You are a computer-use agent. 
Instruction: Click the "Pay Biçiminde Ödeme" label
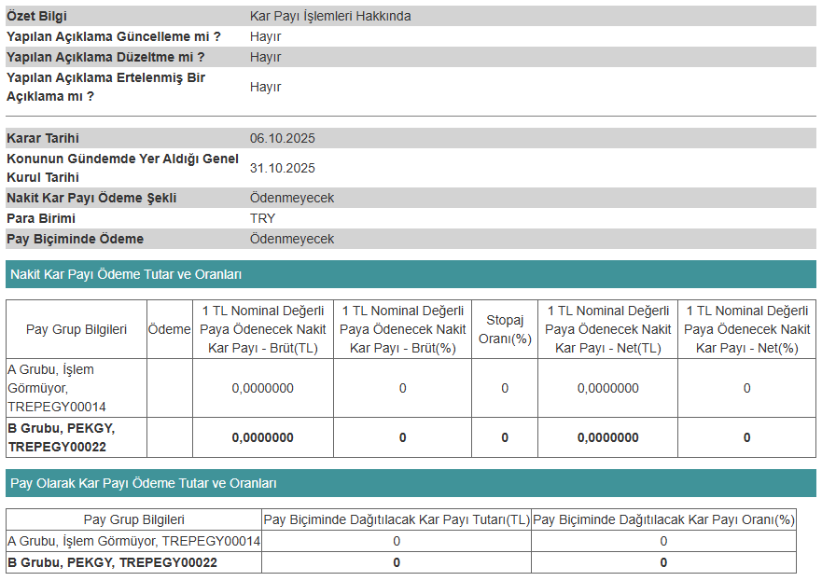click(x=76, y=239)
